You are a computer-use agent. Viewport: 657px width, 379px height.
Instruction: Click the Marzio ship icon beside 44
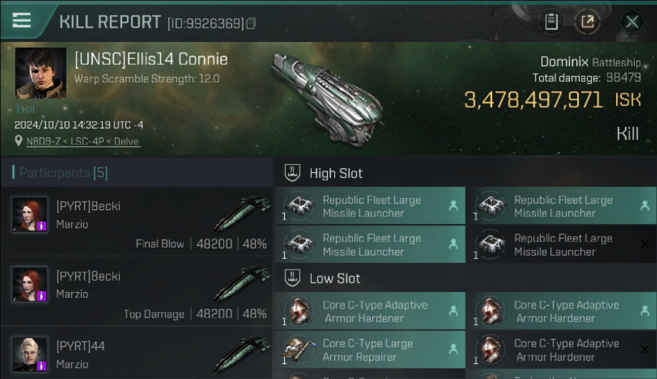click(x=242, y=355)
